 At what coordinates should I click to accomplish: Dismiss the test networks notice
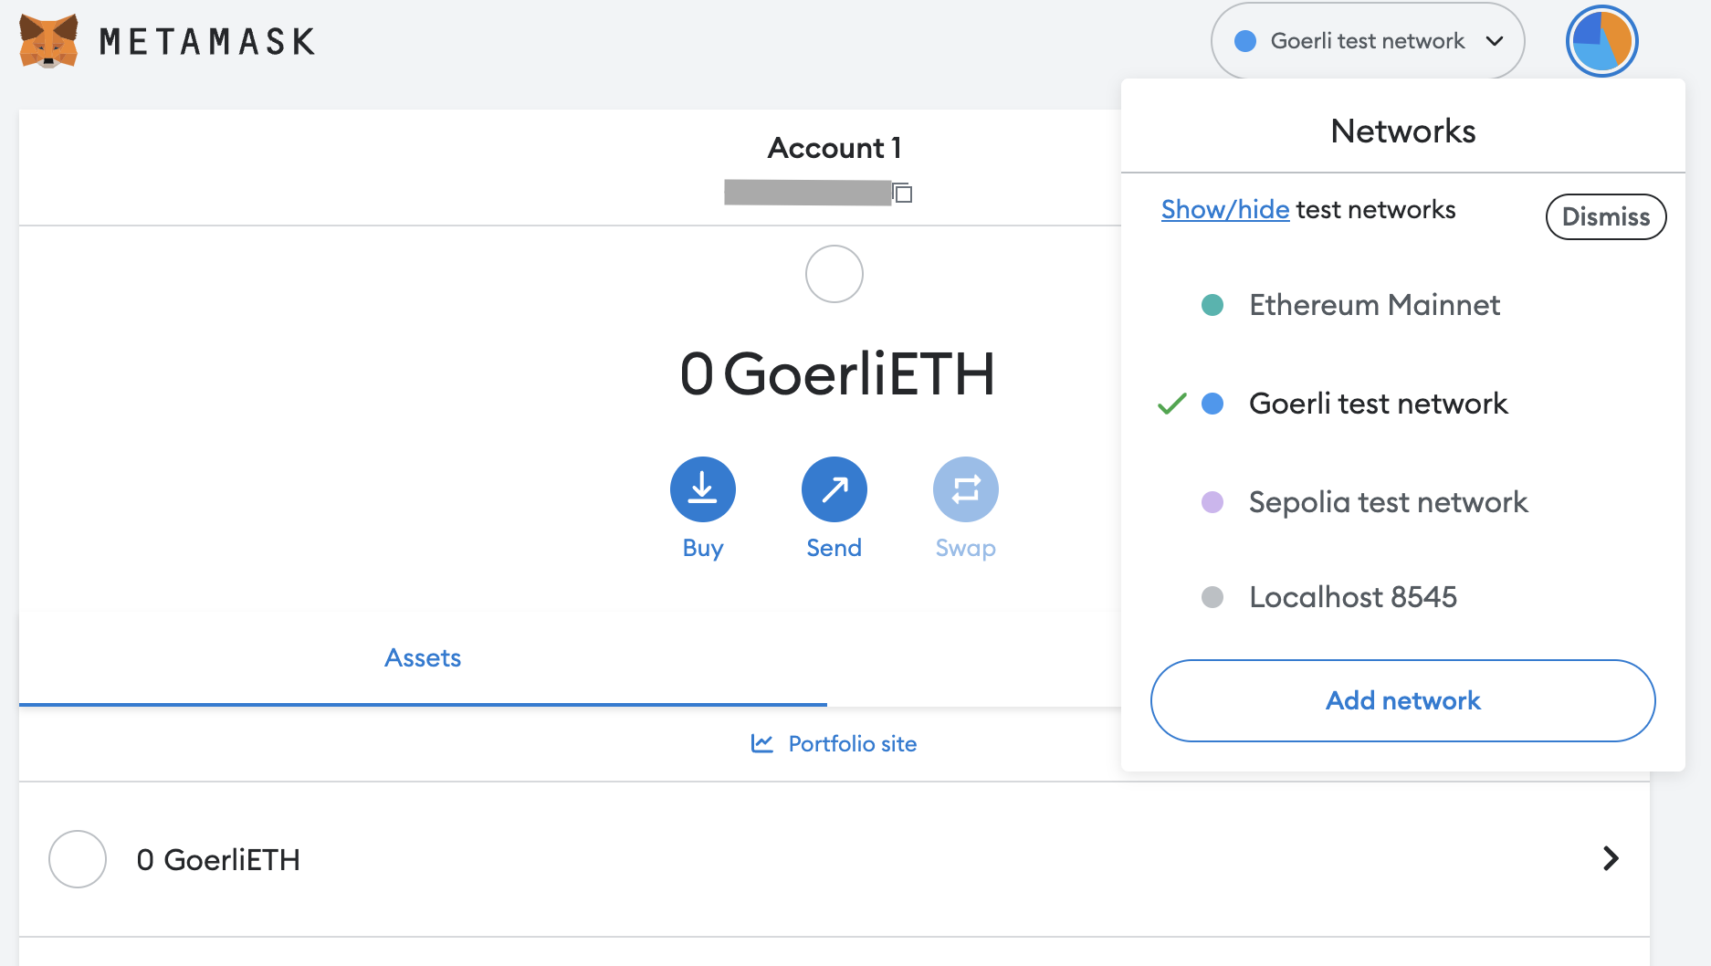pyautogui.click(x=1606, y=216)
